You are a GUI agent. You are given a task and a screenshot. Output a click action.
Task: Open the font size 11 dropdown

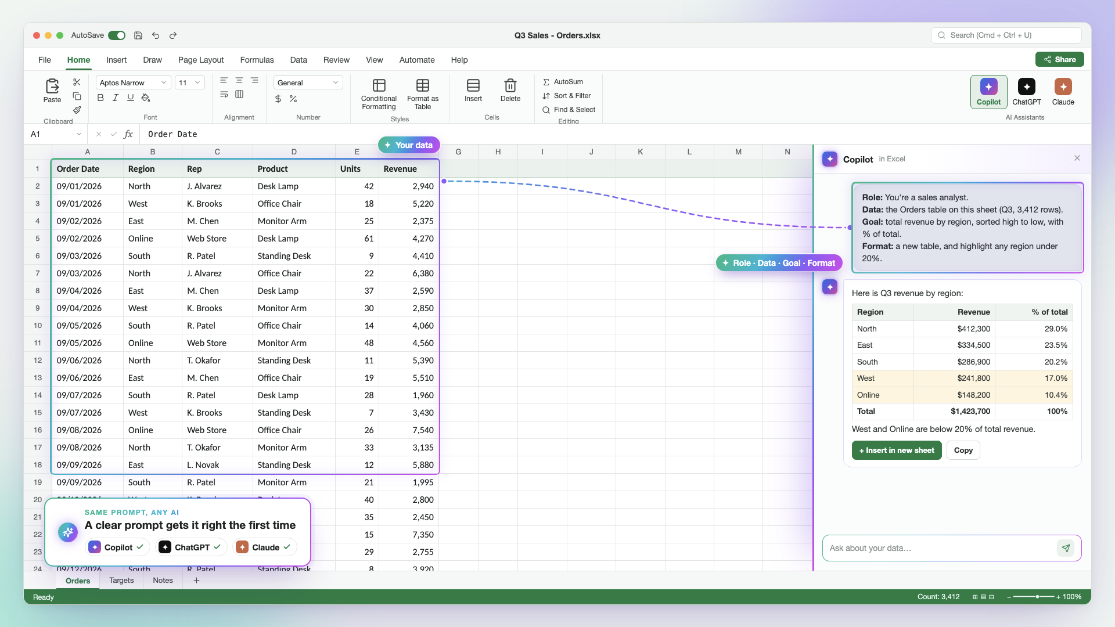(x=190, y=82)
